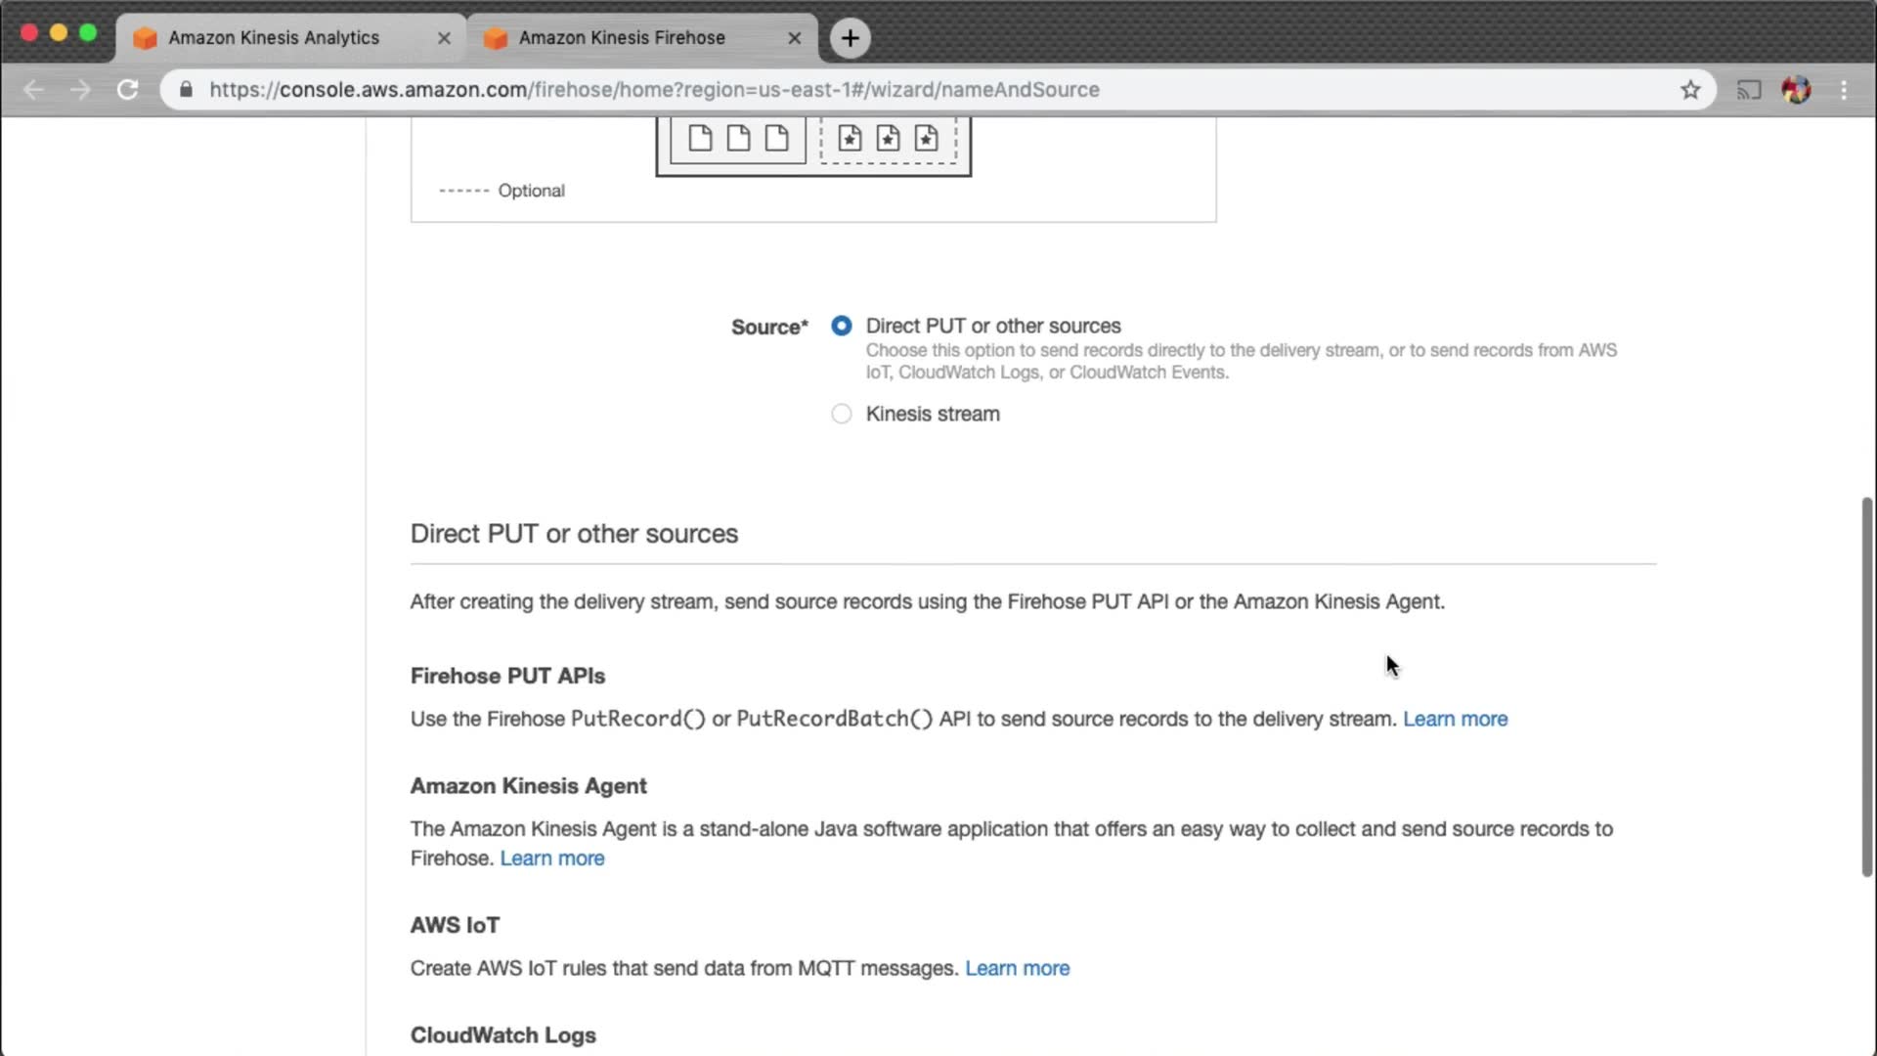Click the cast screen icon
Image resolution: width=1877 pixels, height=1056 pixels.
pyautogui.click(x=1748, y=90)
